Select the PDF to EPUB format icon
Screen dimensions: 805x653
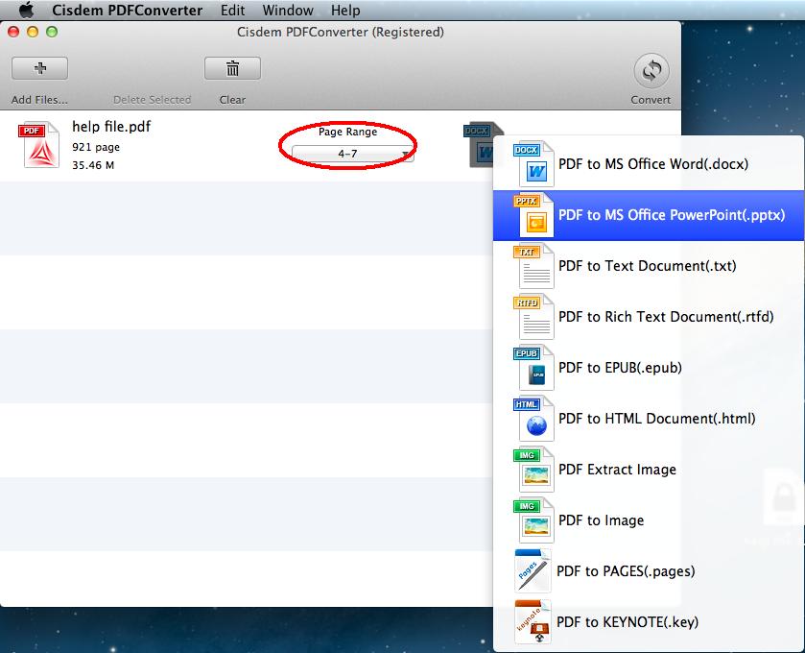537,368
